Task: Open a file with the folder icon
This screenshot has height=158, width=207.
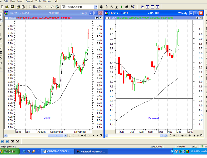Action: [7, 7]
